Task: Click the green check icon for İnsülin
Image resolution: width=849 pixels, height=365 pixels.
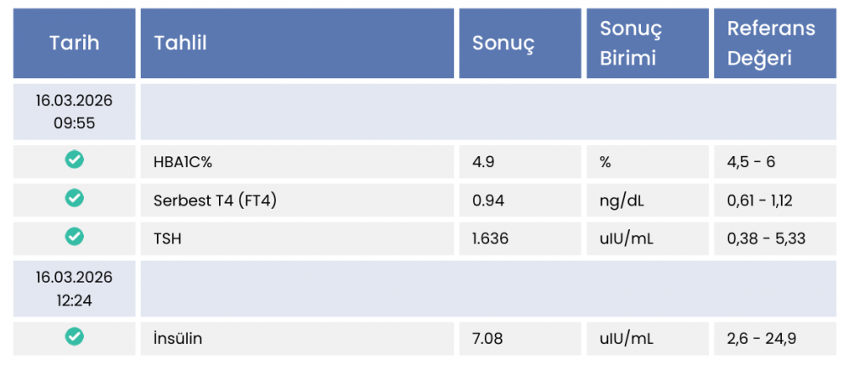Action: click(75, 336)
